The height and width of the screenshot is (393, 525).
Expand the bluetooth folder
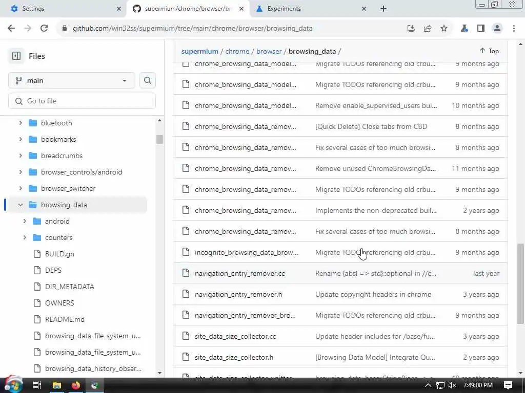coord(21,123)
